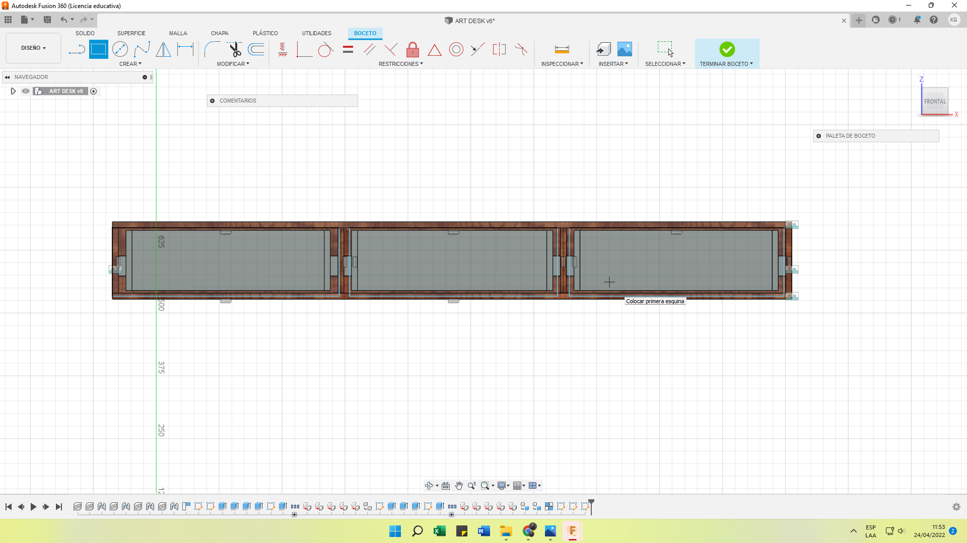The height and width of the screenshot is (543, 967).
Task: Click the Undo button in toolbar
Action: [64, 19]
